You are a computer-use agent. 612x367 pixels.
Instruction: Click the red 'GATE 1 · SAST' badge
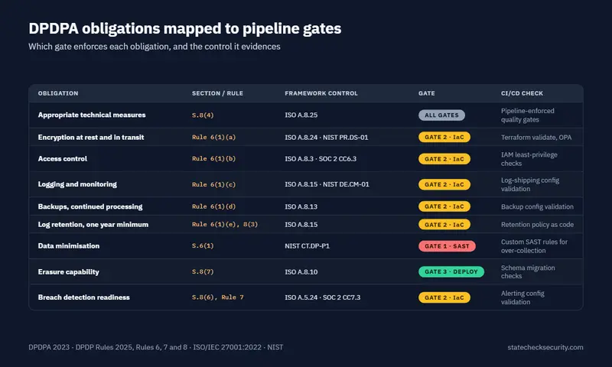(x=447, y=246)
